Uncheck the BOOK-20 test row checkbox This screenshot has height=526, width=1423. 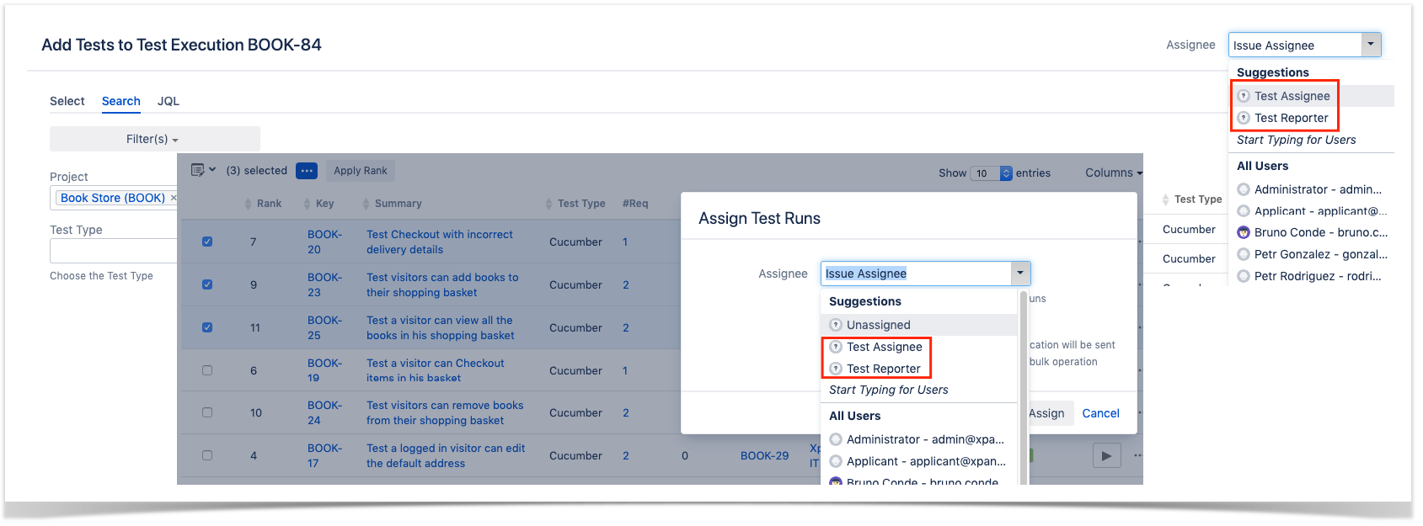tap(207, 242)
